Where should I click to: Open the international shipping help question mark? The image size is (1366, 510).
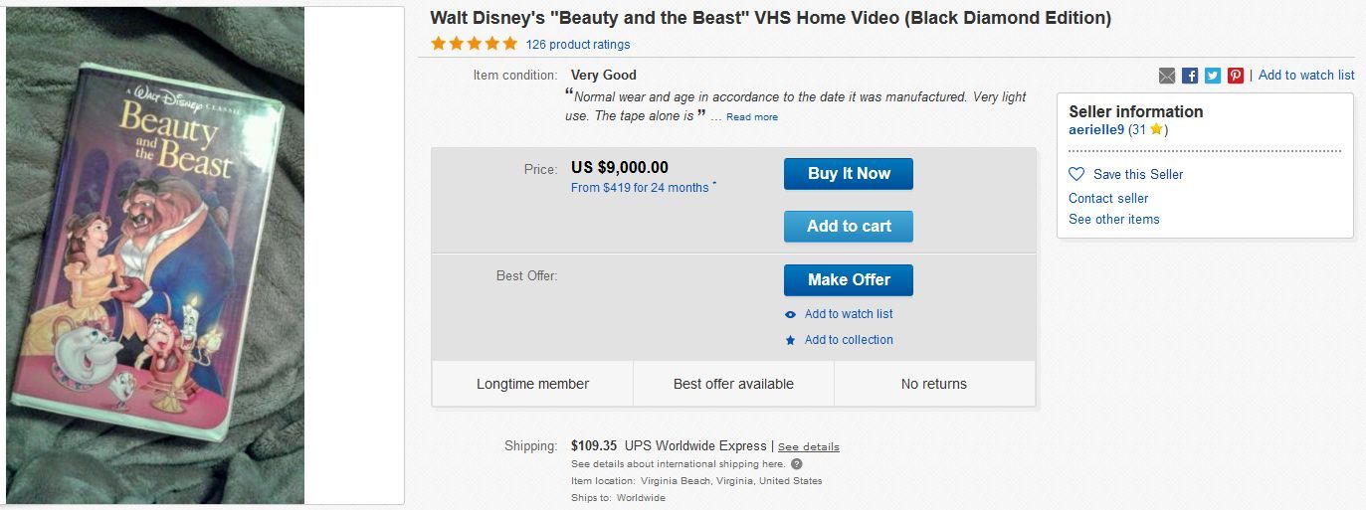click(797, 464)
